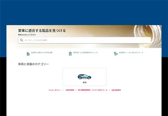Click the 車名を入力してください label

[x=27, y=35]
